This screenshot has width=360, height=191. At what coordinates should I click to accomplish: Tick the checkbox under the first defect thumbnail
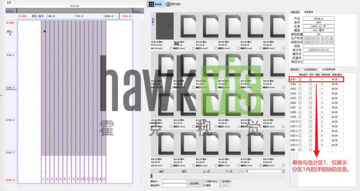tap(171, 48)
